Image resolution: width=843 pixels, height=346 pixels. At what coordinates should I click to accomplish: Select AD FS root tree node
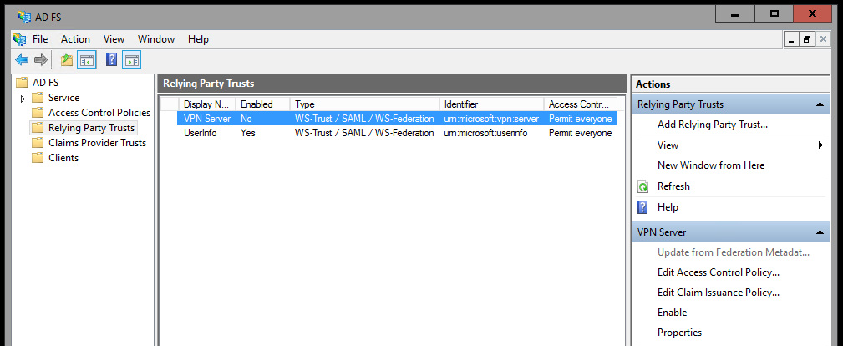pyautogui.click(x=45, y=83)
